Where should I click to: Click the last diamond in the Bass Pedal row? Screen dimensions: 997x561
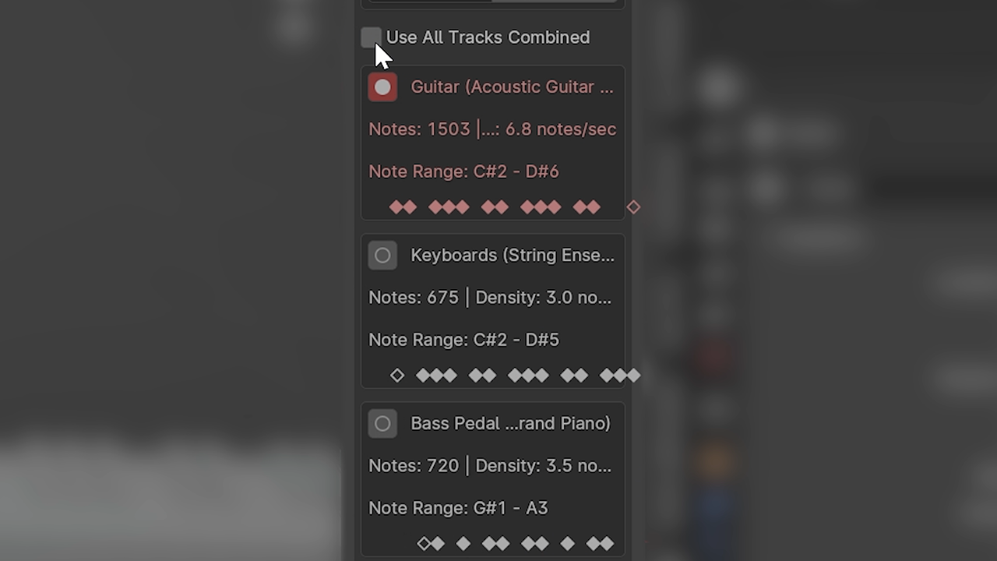[x=607, y=544]
